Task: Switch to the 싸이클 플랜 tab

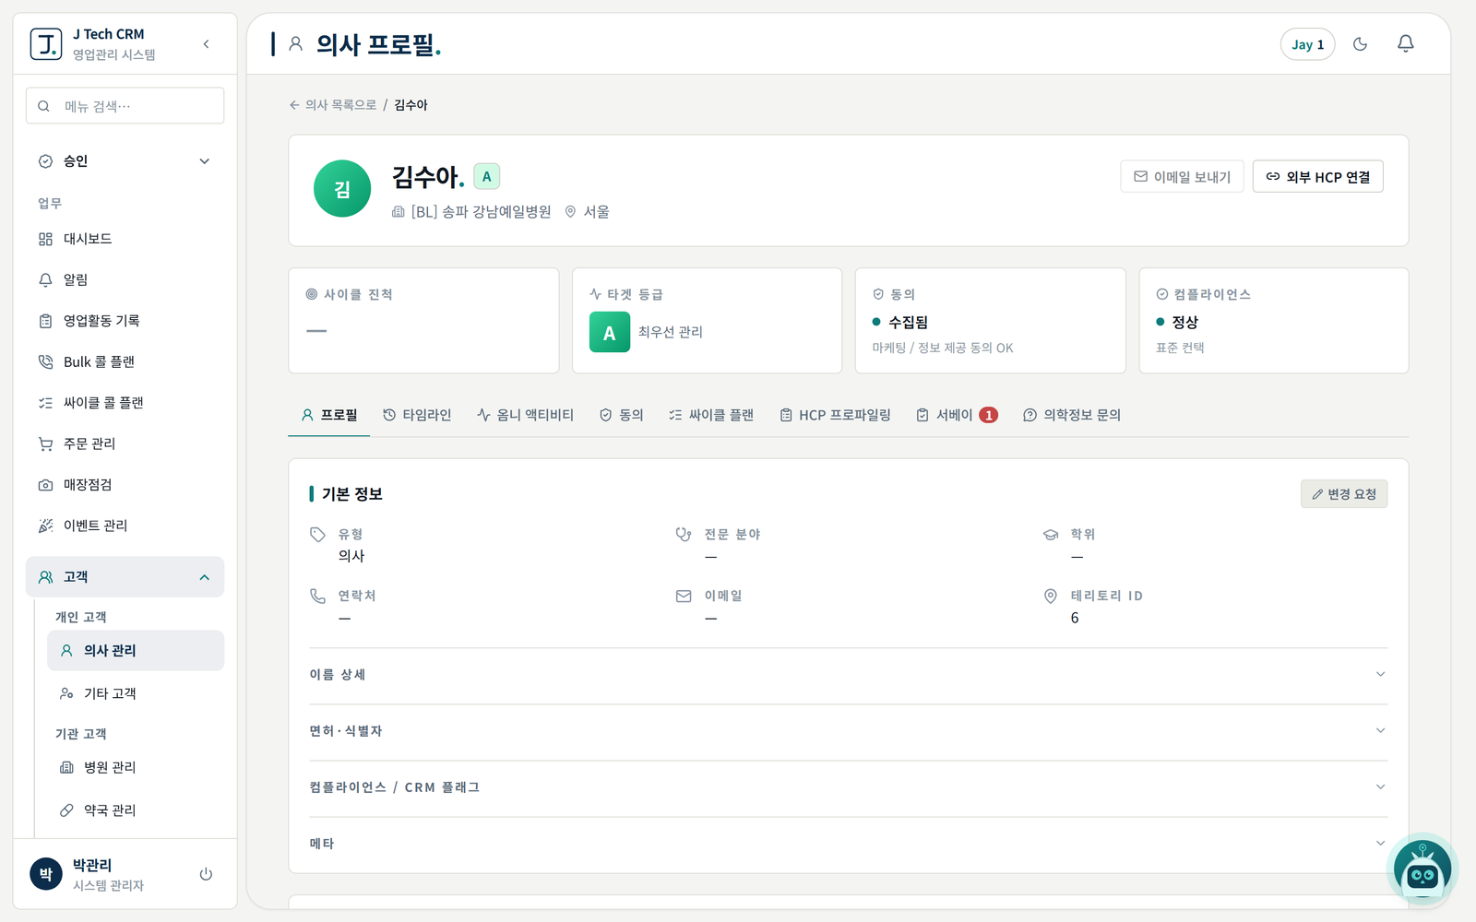Action: [x=710, y=416]
